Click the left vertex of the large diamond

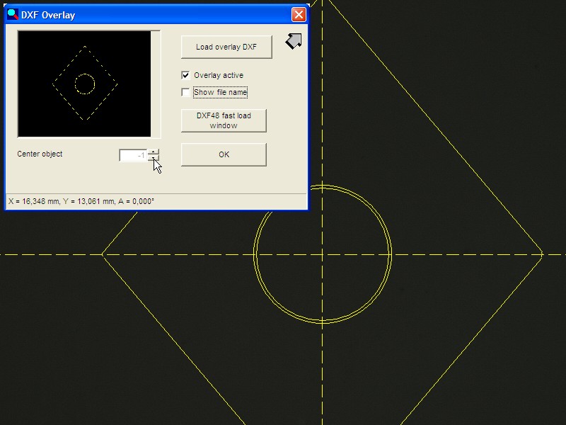(x=103, y=254)
